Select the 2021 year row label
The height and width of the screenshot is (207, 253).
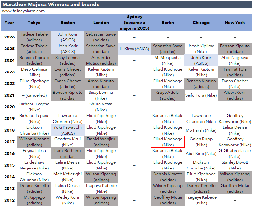(9, 95)
